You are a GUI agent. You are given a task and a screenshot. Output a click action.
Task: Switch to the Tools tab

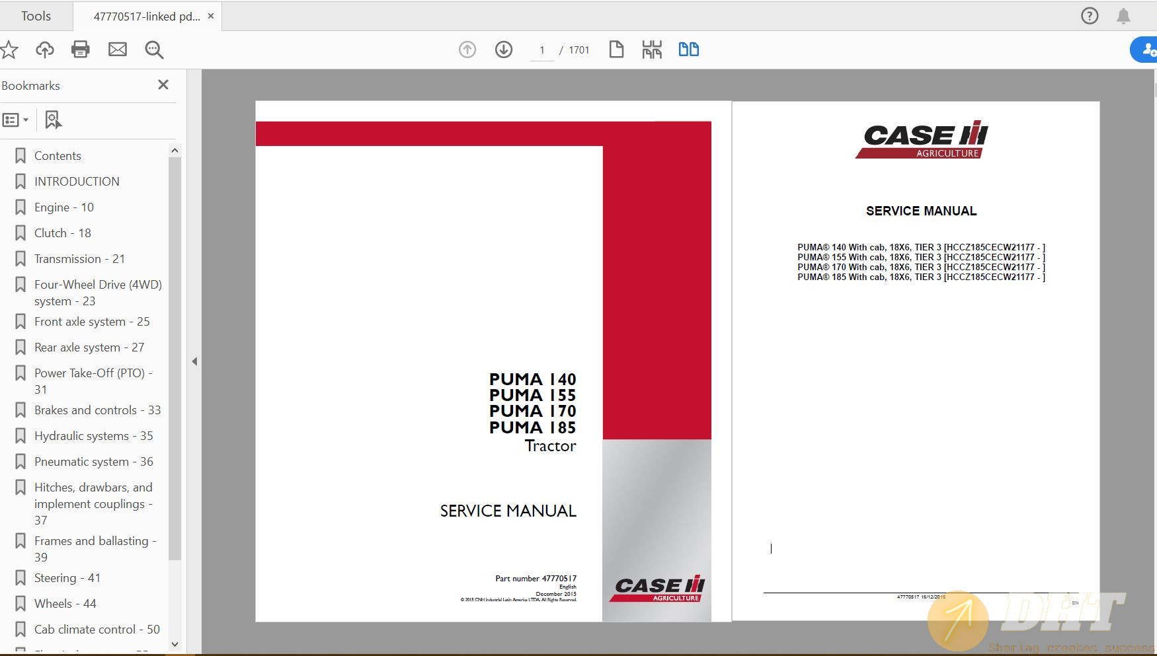click(36, 16)
